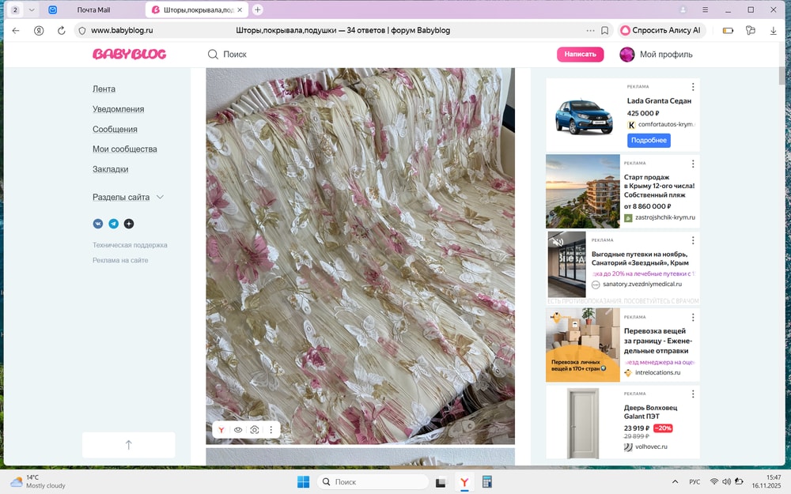Click the bookmark icon in address bar
The height and width of the screenshot is (494, 791).
(604, 31)
